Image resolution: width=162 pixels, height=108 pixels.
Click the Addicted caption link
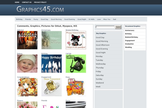(20, 30)
